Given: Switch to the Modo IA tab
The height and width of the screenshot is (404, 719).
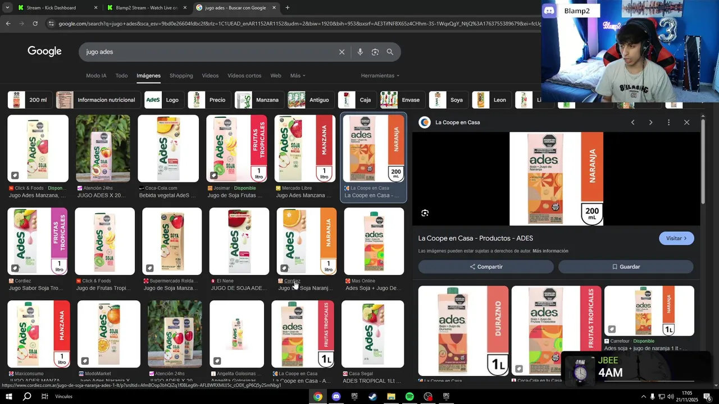Looking at the screenshot, I should (96, 76).
